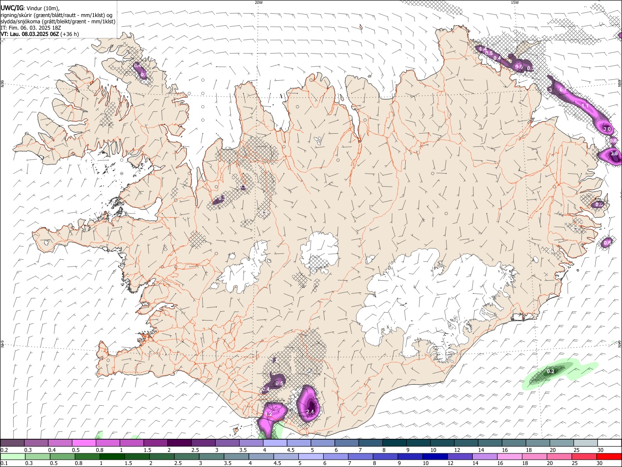Pick the darkest purple swatch above upper-row label "2"

pyautogui.click(x=179, y=443)
